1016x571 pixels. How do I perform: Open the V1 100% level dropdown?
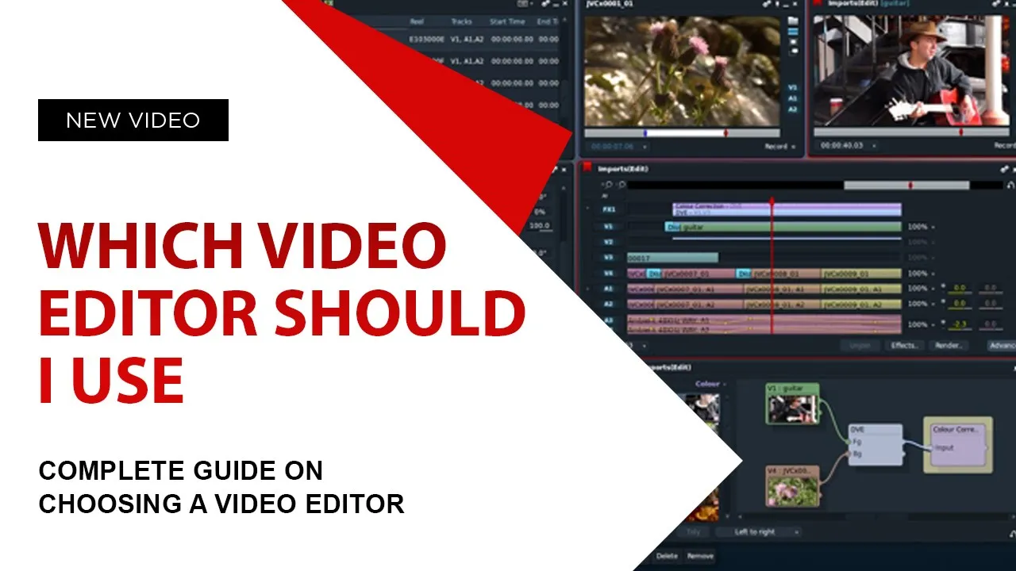[x=921, y=227]
